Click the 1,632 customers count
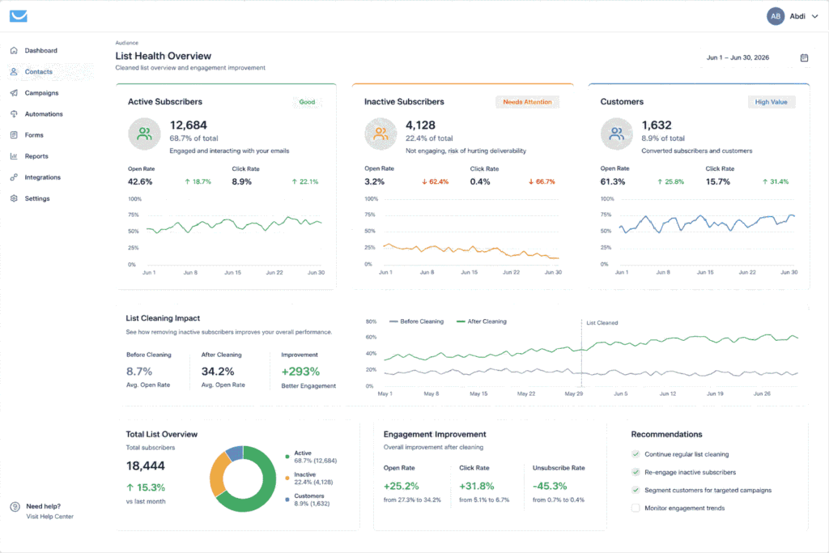Screen dimensions: 829x553 [x=657, y=125]
